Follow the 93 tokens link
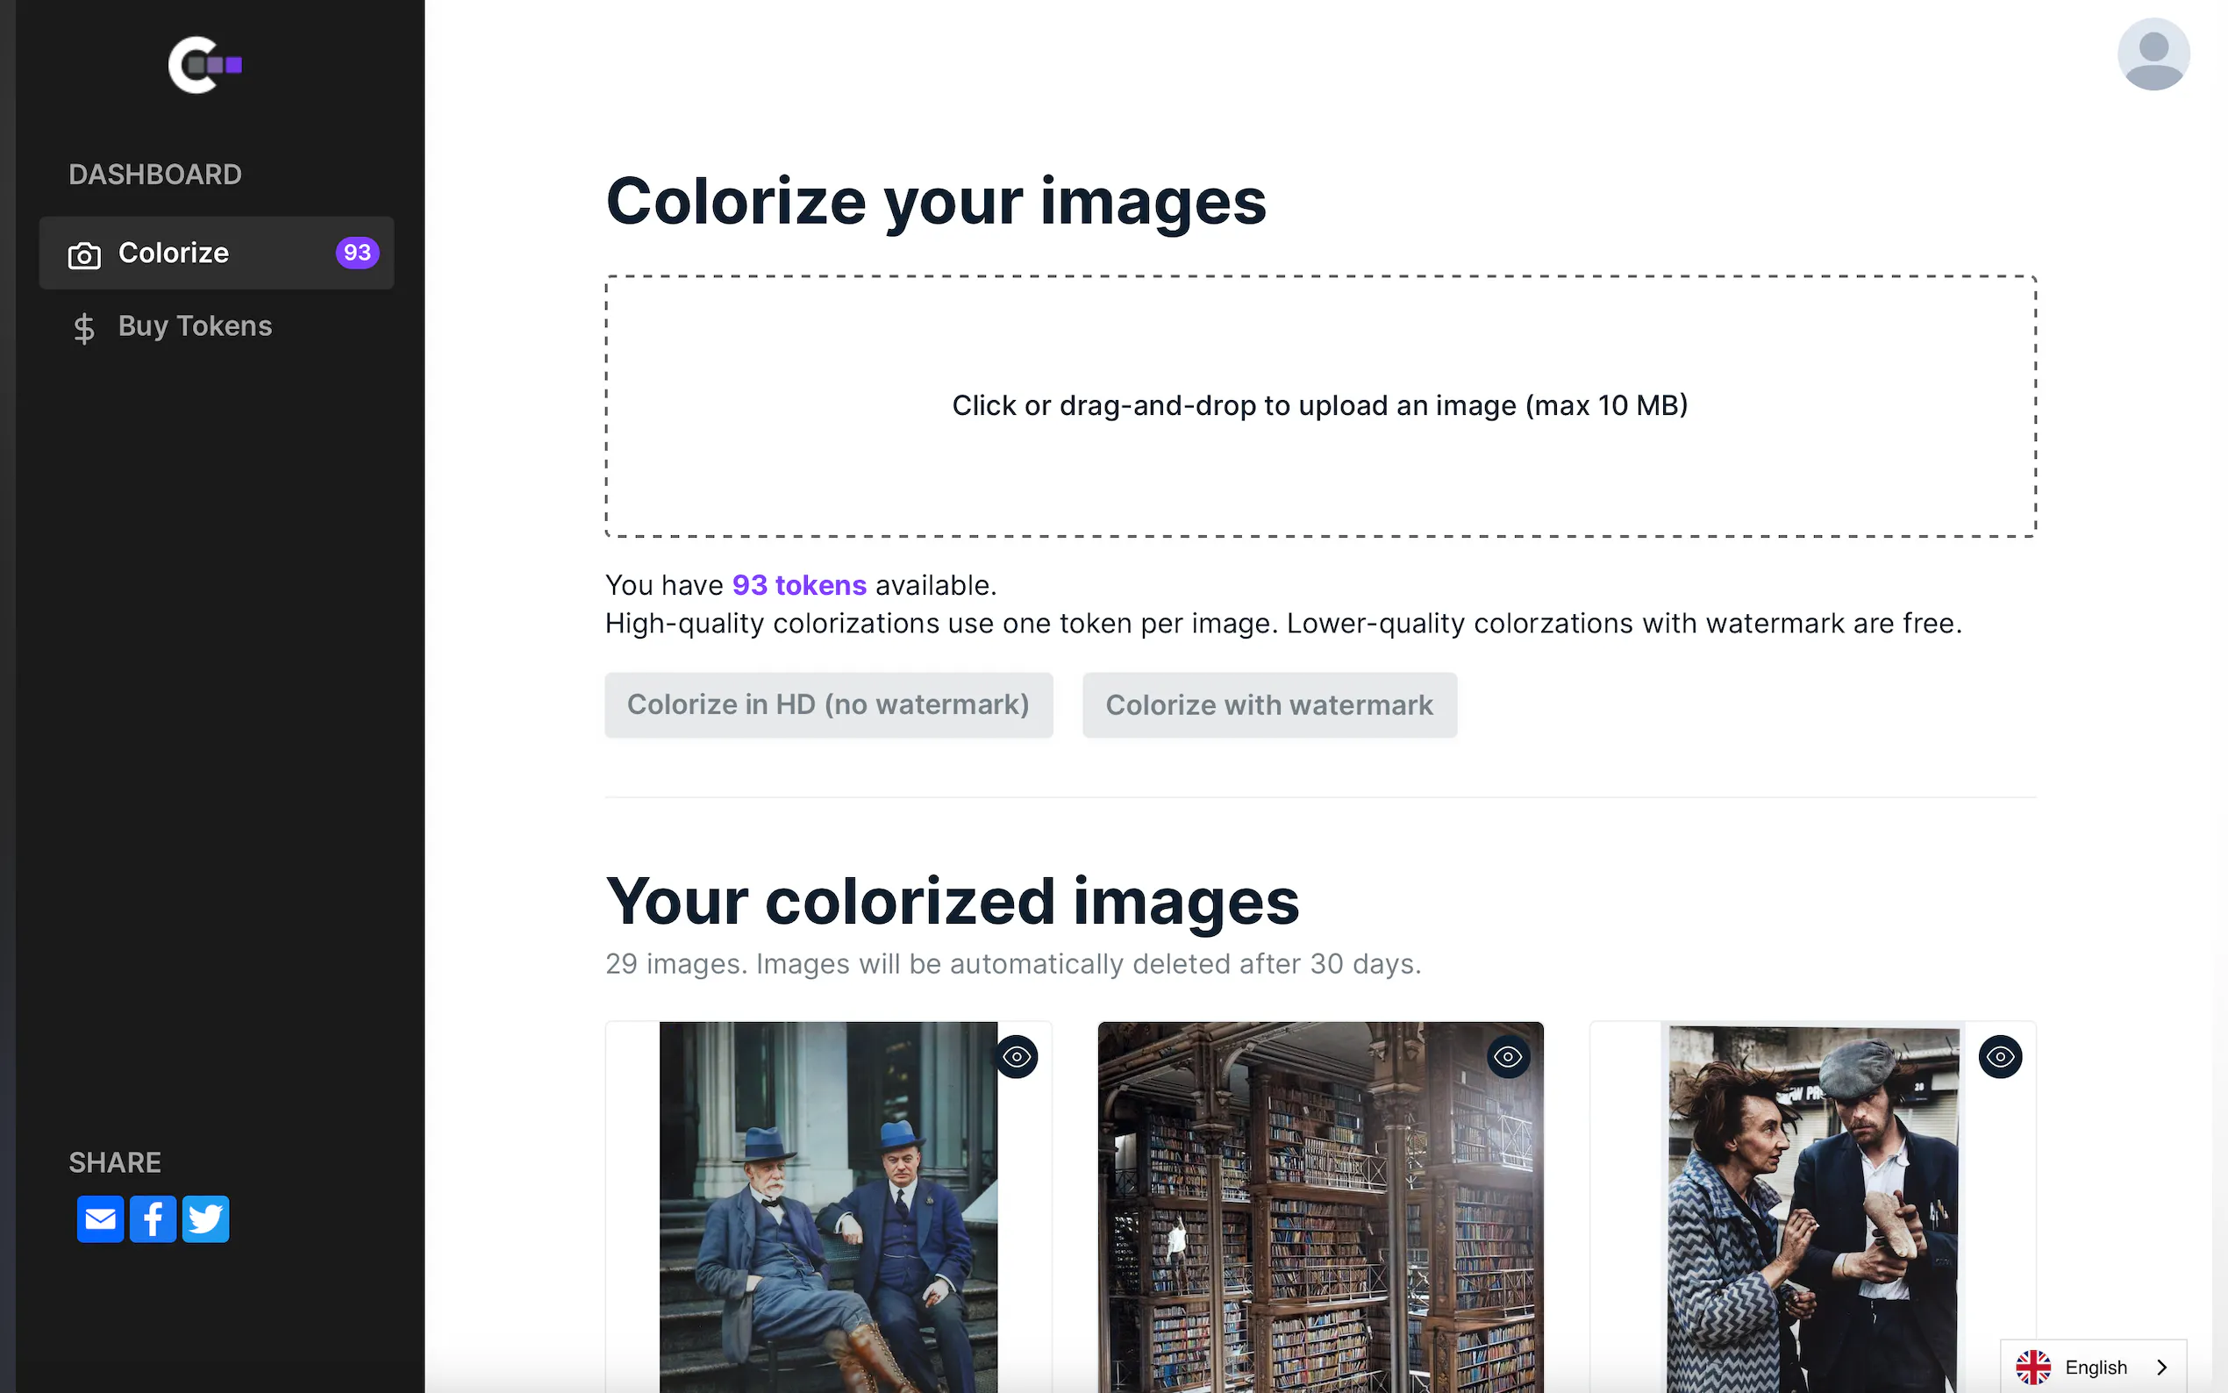Screen dimensions: 2228x1393 tap(798, 585)
